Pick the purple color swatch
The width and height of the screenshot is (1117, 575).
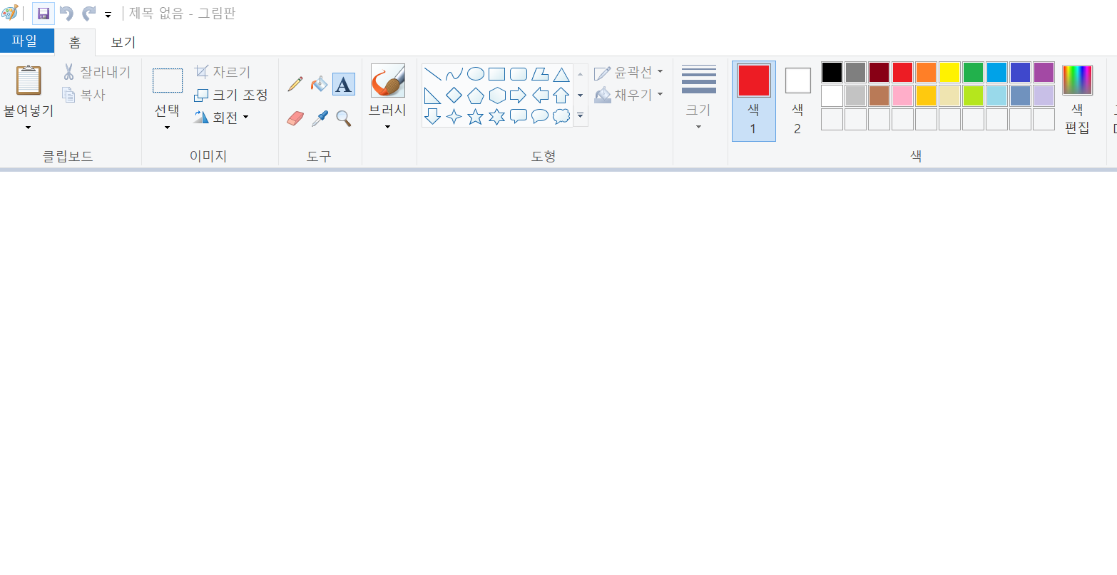coord(1044,72)
